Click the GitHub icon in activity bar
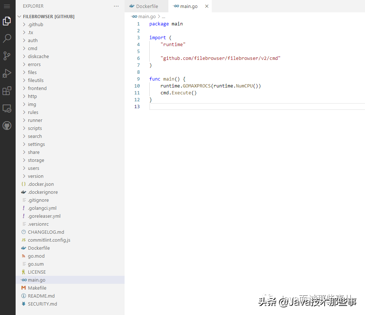The image size is (365, 315). (7, 126)
